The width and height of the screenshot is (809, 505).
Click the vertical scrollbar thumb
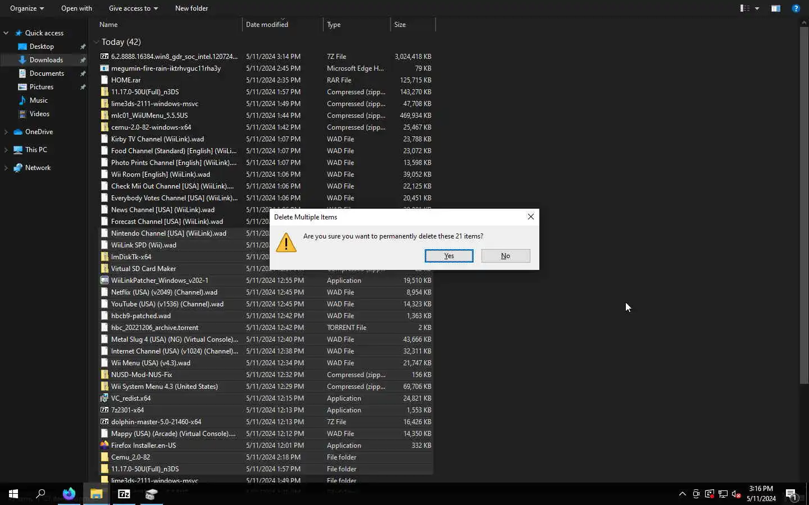804,205
